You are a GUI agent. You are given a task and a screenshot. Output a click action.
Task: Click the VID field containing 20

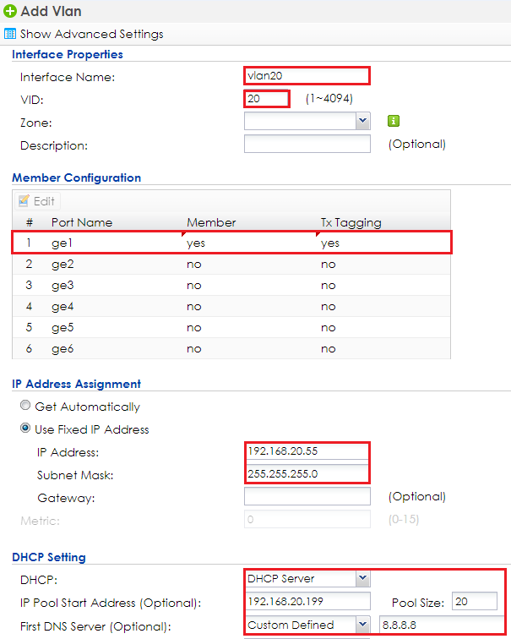(x=267, y=99)
